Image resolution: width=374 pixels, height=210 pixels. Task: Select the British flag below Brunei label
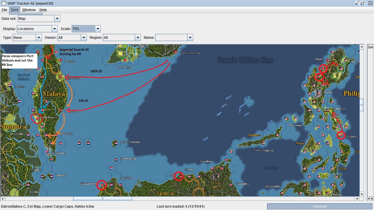[x=189, y=176]
